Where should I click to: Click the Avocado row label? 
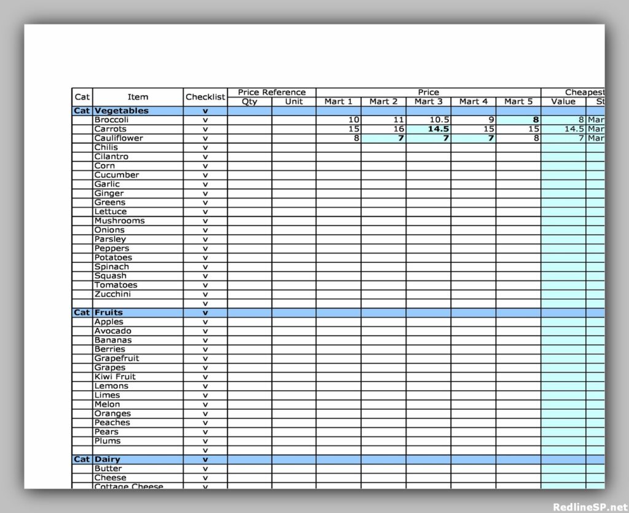113,331
